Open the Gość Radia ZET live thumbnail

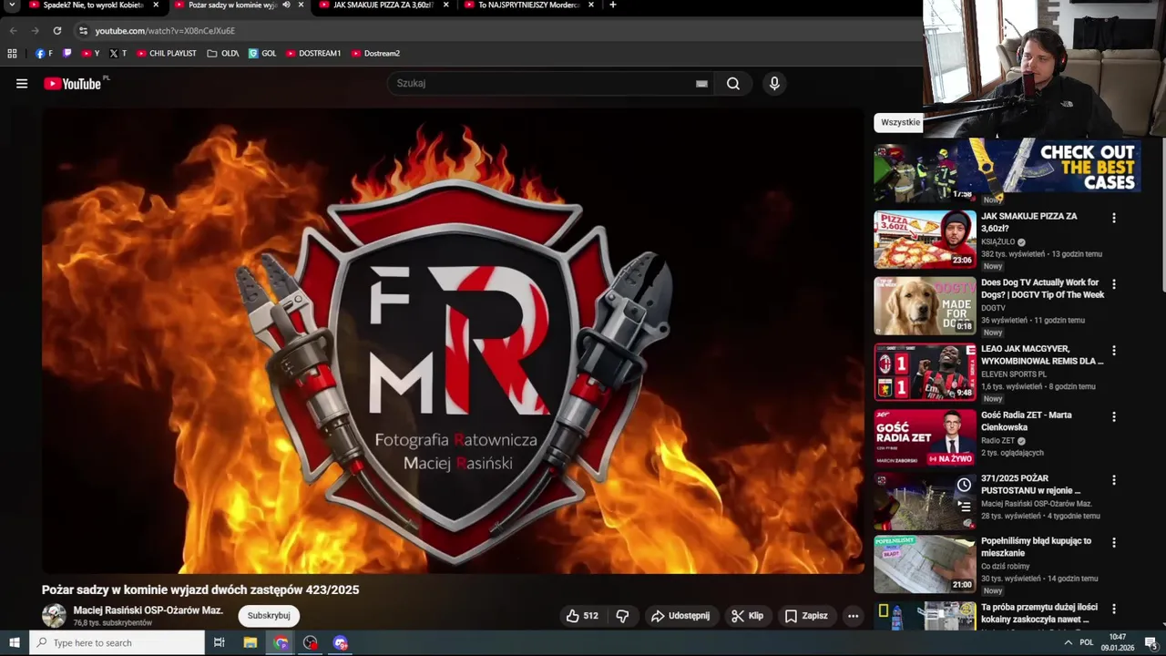[925, 438]
